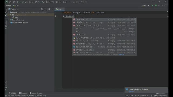Open the View menu
This screenshot has width=173, height=97.
19,2
